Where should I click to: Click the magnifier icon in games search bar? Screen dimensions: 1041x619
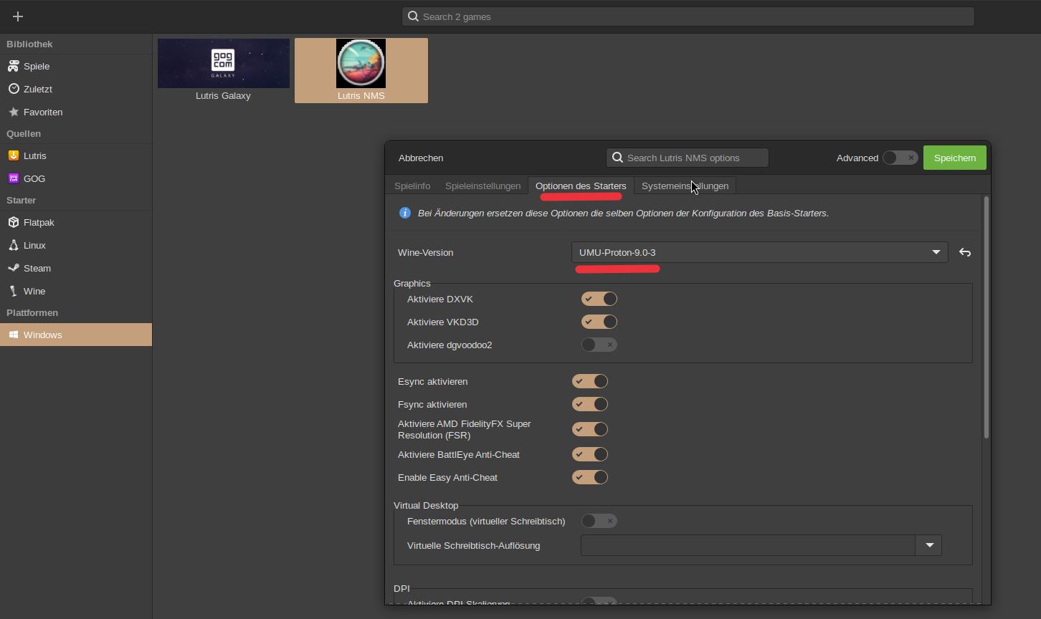click(413, 16)
